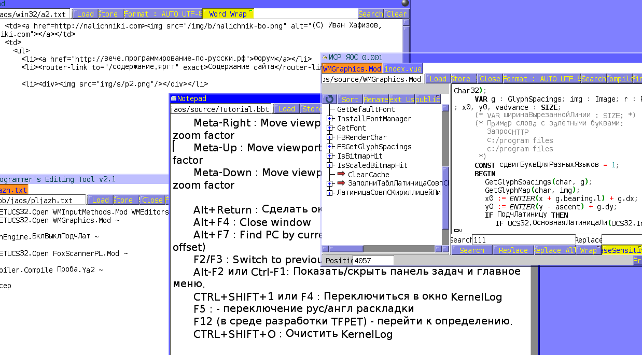Viewport: 642px width, 355px height.
Task: Click the Notepad window title icon
Action: point(173,98)
